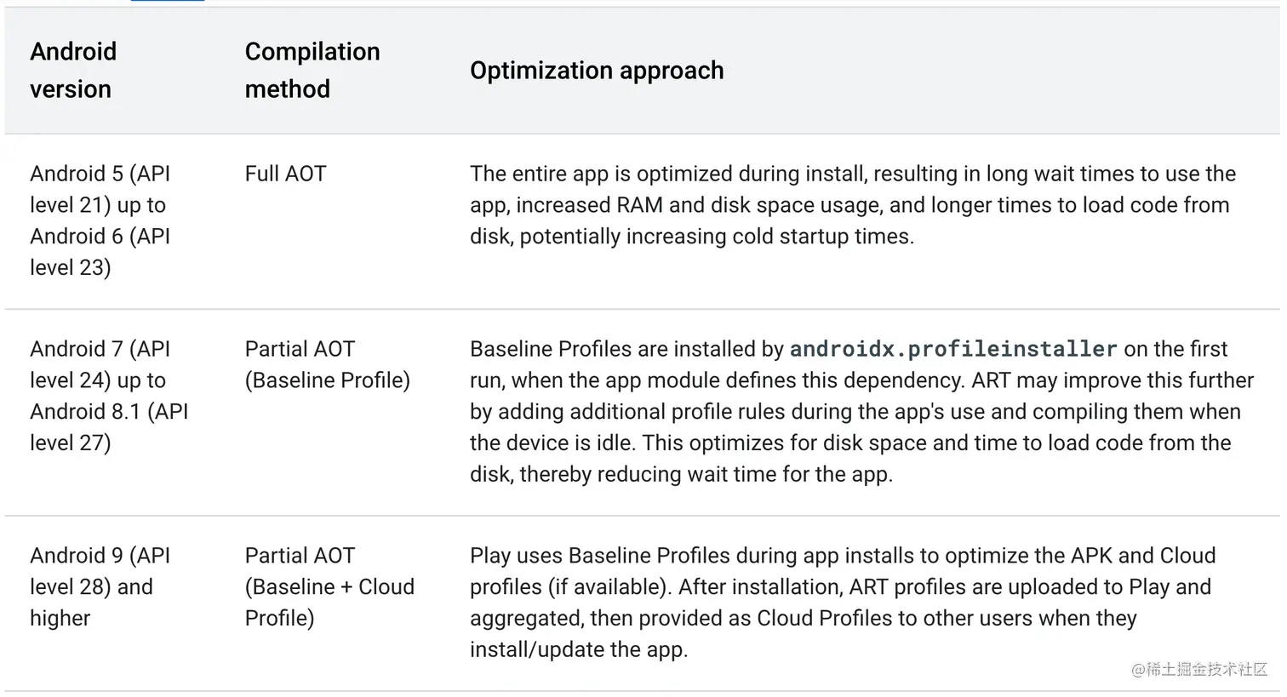
Task: Click 'the device is idle' sentence line
Action: (850, 443)
